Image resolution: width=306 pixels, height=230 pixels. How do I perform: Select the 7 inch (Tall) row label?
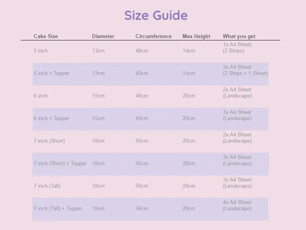click(47, 186)
